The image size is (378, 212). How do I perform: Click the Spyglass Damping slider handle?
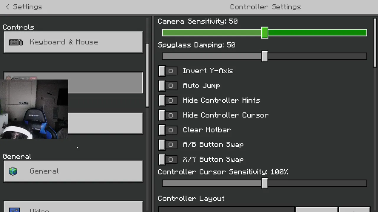[x=265, y=56]
